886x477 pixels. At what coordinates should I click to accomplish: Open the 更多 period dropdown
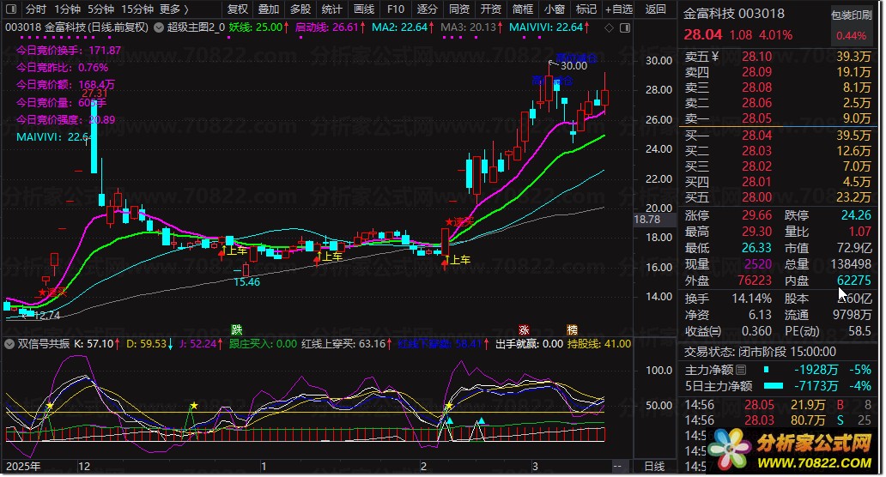coord(174,9)
